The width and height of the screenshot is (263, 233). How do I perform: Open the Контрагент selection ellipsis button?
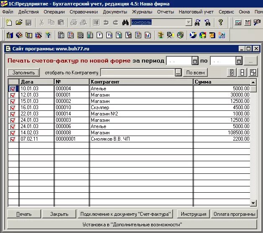178,73
